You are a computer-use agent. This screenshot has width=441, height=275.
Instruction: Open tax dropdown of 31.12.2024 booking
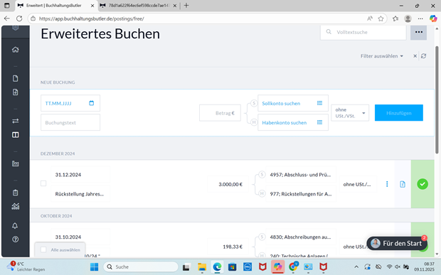point(357,184)
